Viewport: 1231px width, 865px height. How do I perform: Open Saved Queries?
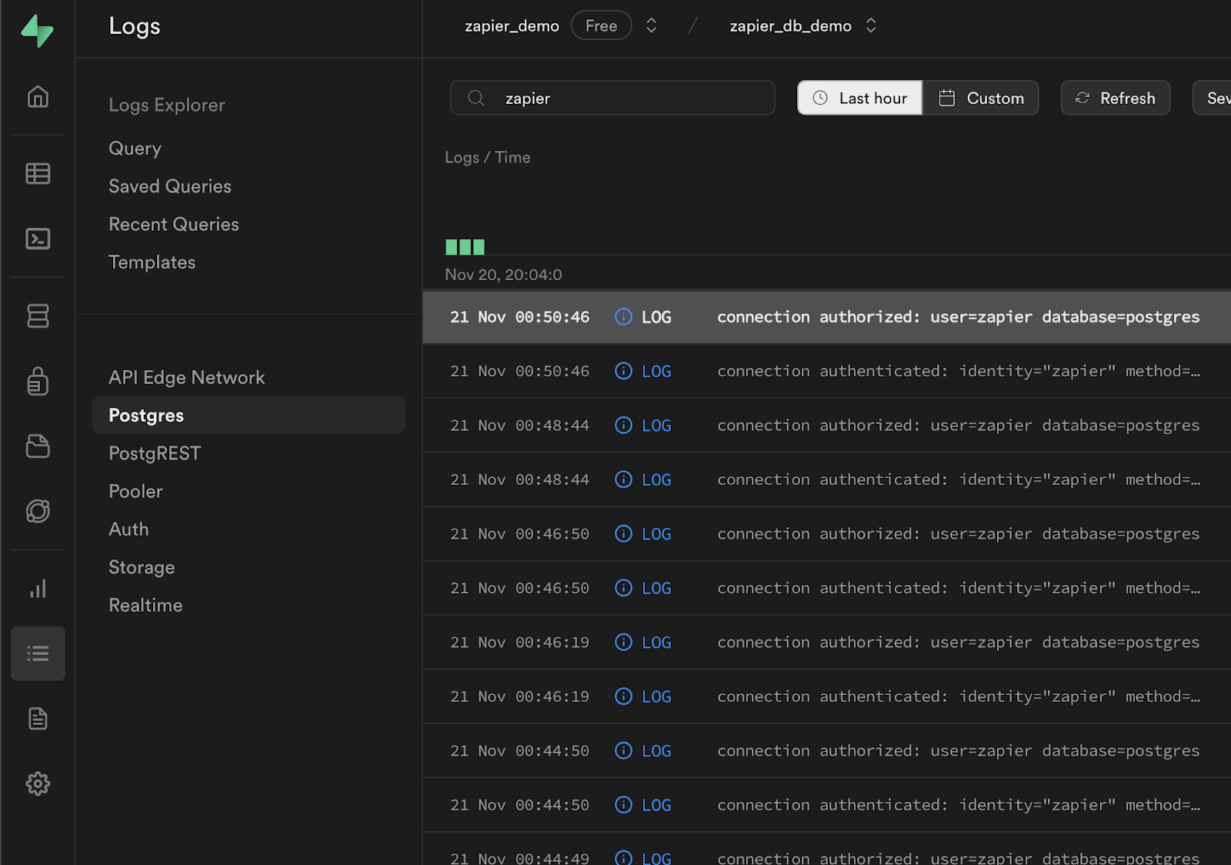[x=170, y=186]
